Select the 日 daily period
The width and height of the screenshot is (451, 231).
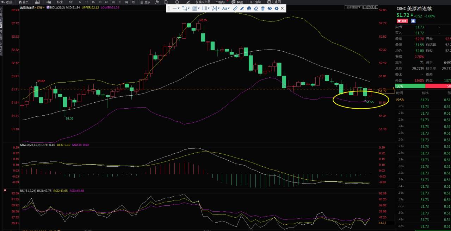pos(120,2)
